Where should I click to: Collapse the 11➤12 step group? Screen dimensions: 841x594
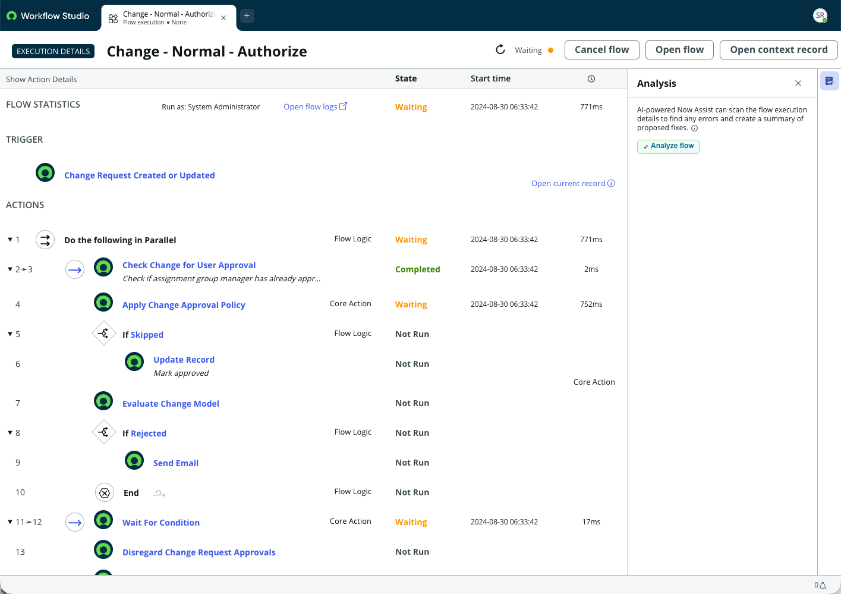click(10, 522)
